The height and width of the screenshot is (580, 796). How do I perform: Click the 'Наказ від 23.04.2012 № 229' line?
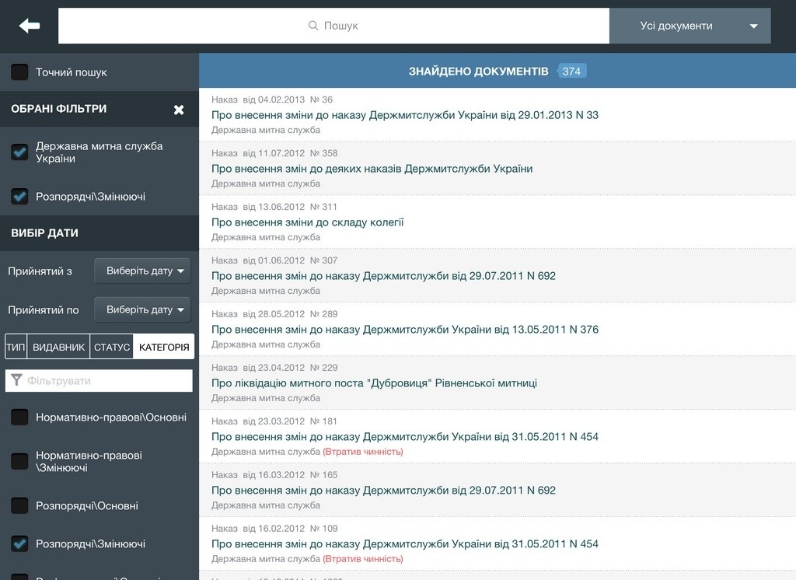point(274,368)
